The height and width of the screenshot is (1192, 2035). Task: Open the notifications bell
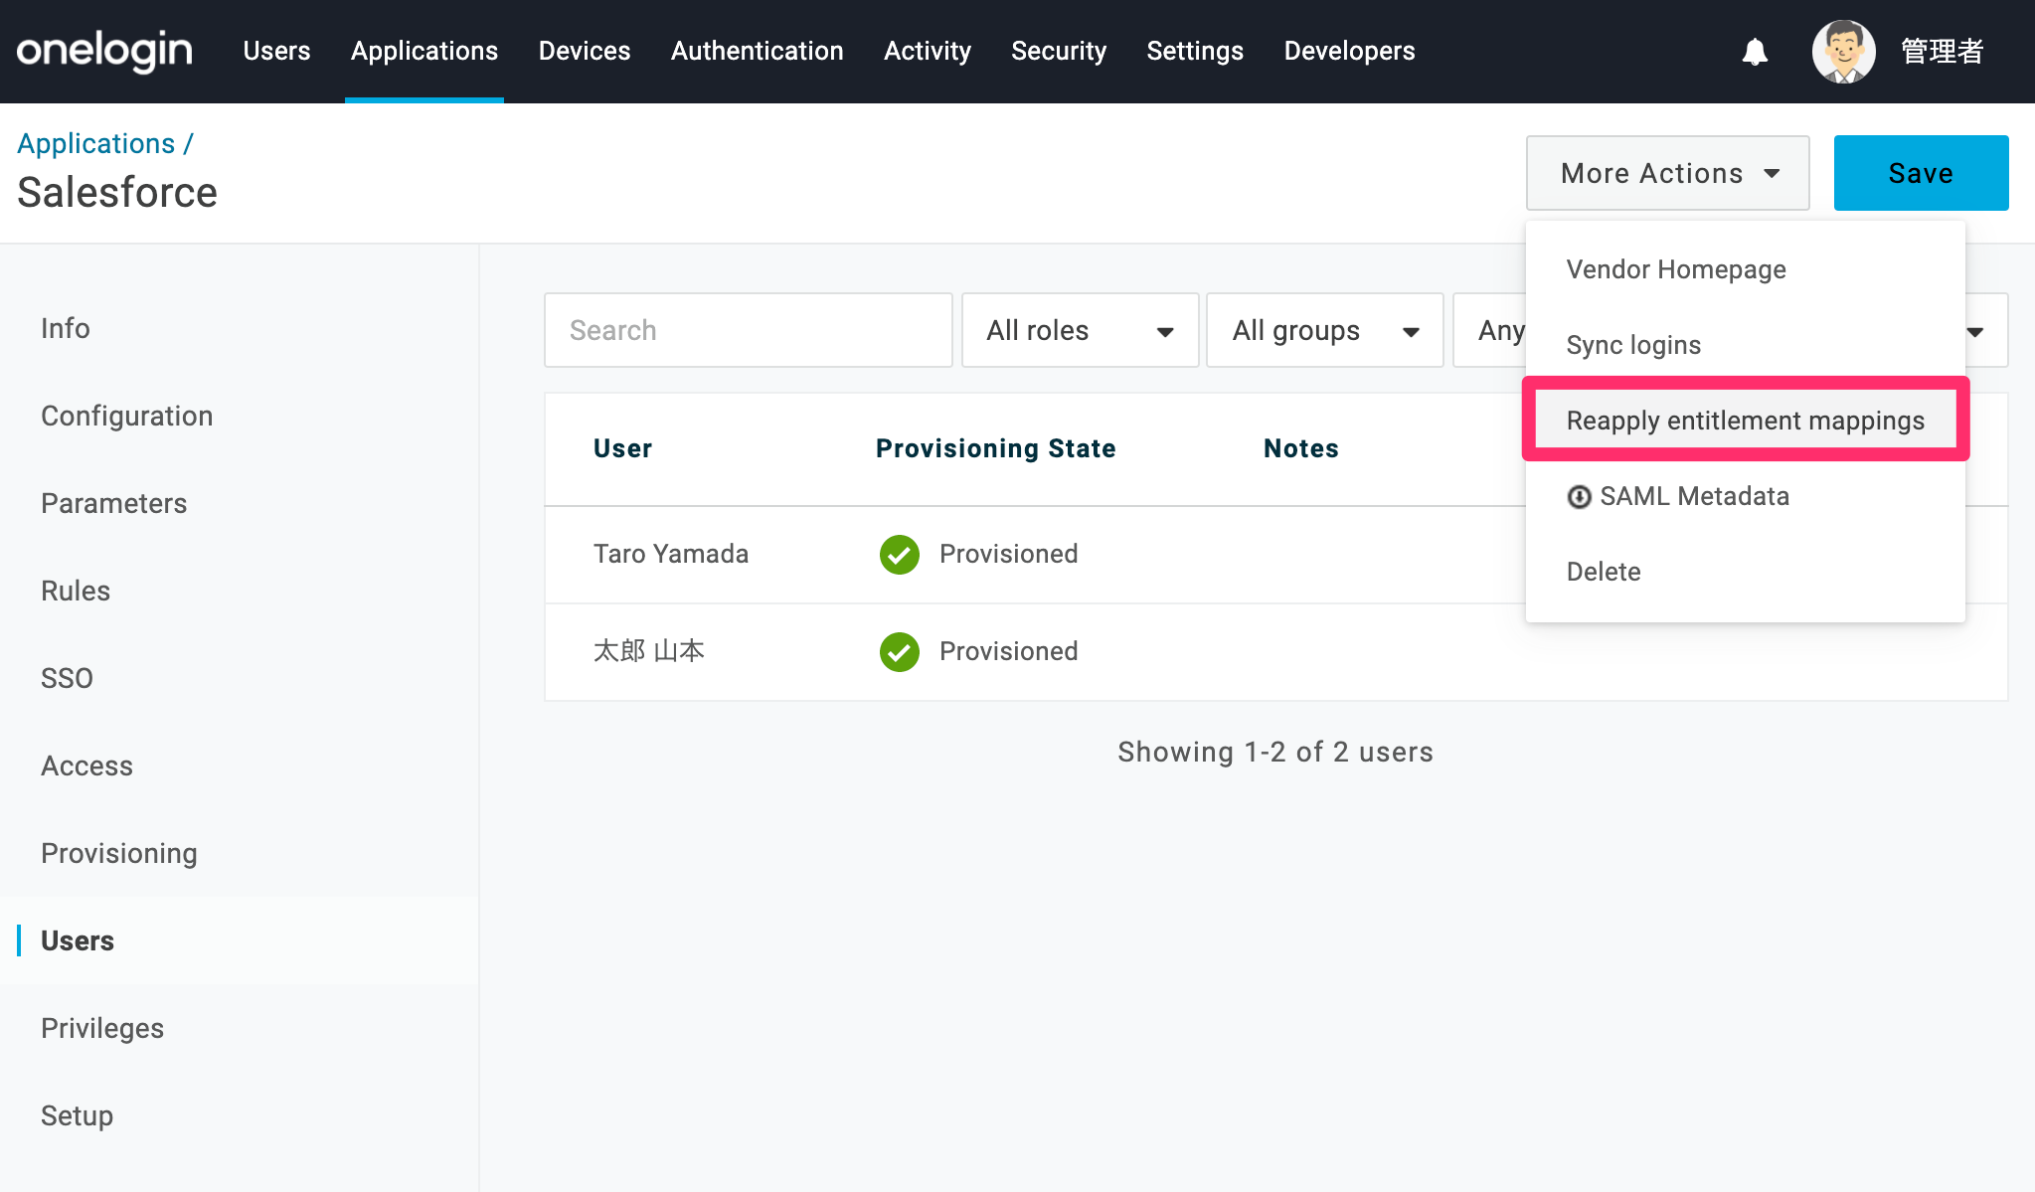(x=1755, y=52)
